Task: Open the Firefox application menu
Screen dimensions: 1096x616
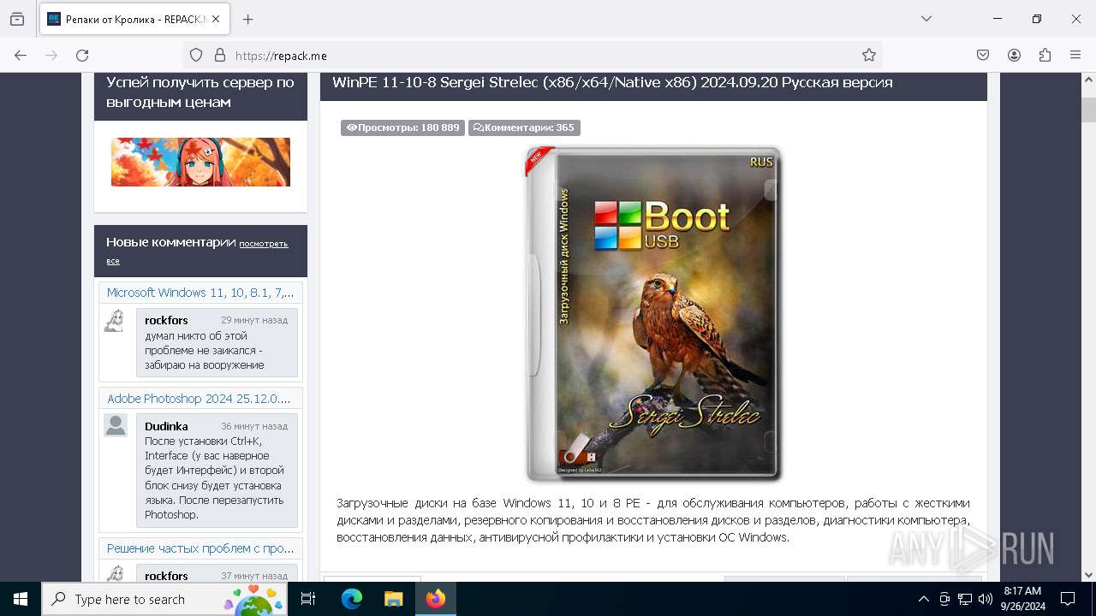Action: coord(1075,55)
